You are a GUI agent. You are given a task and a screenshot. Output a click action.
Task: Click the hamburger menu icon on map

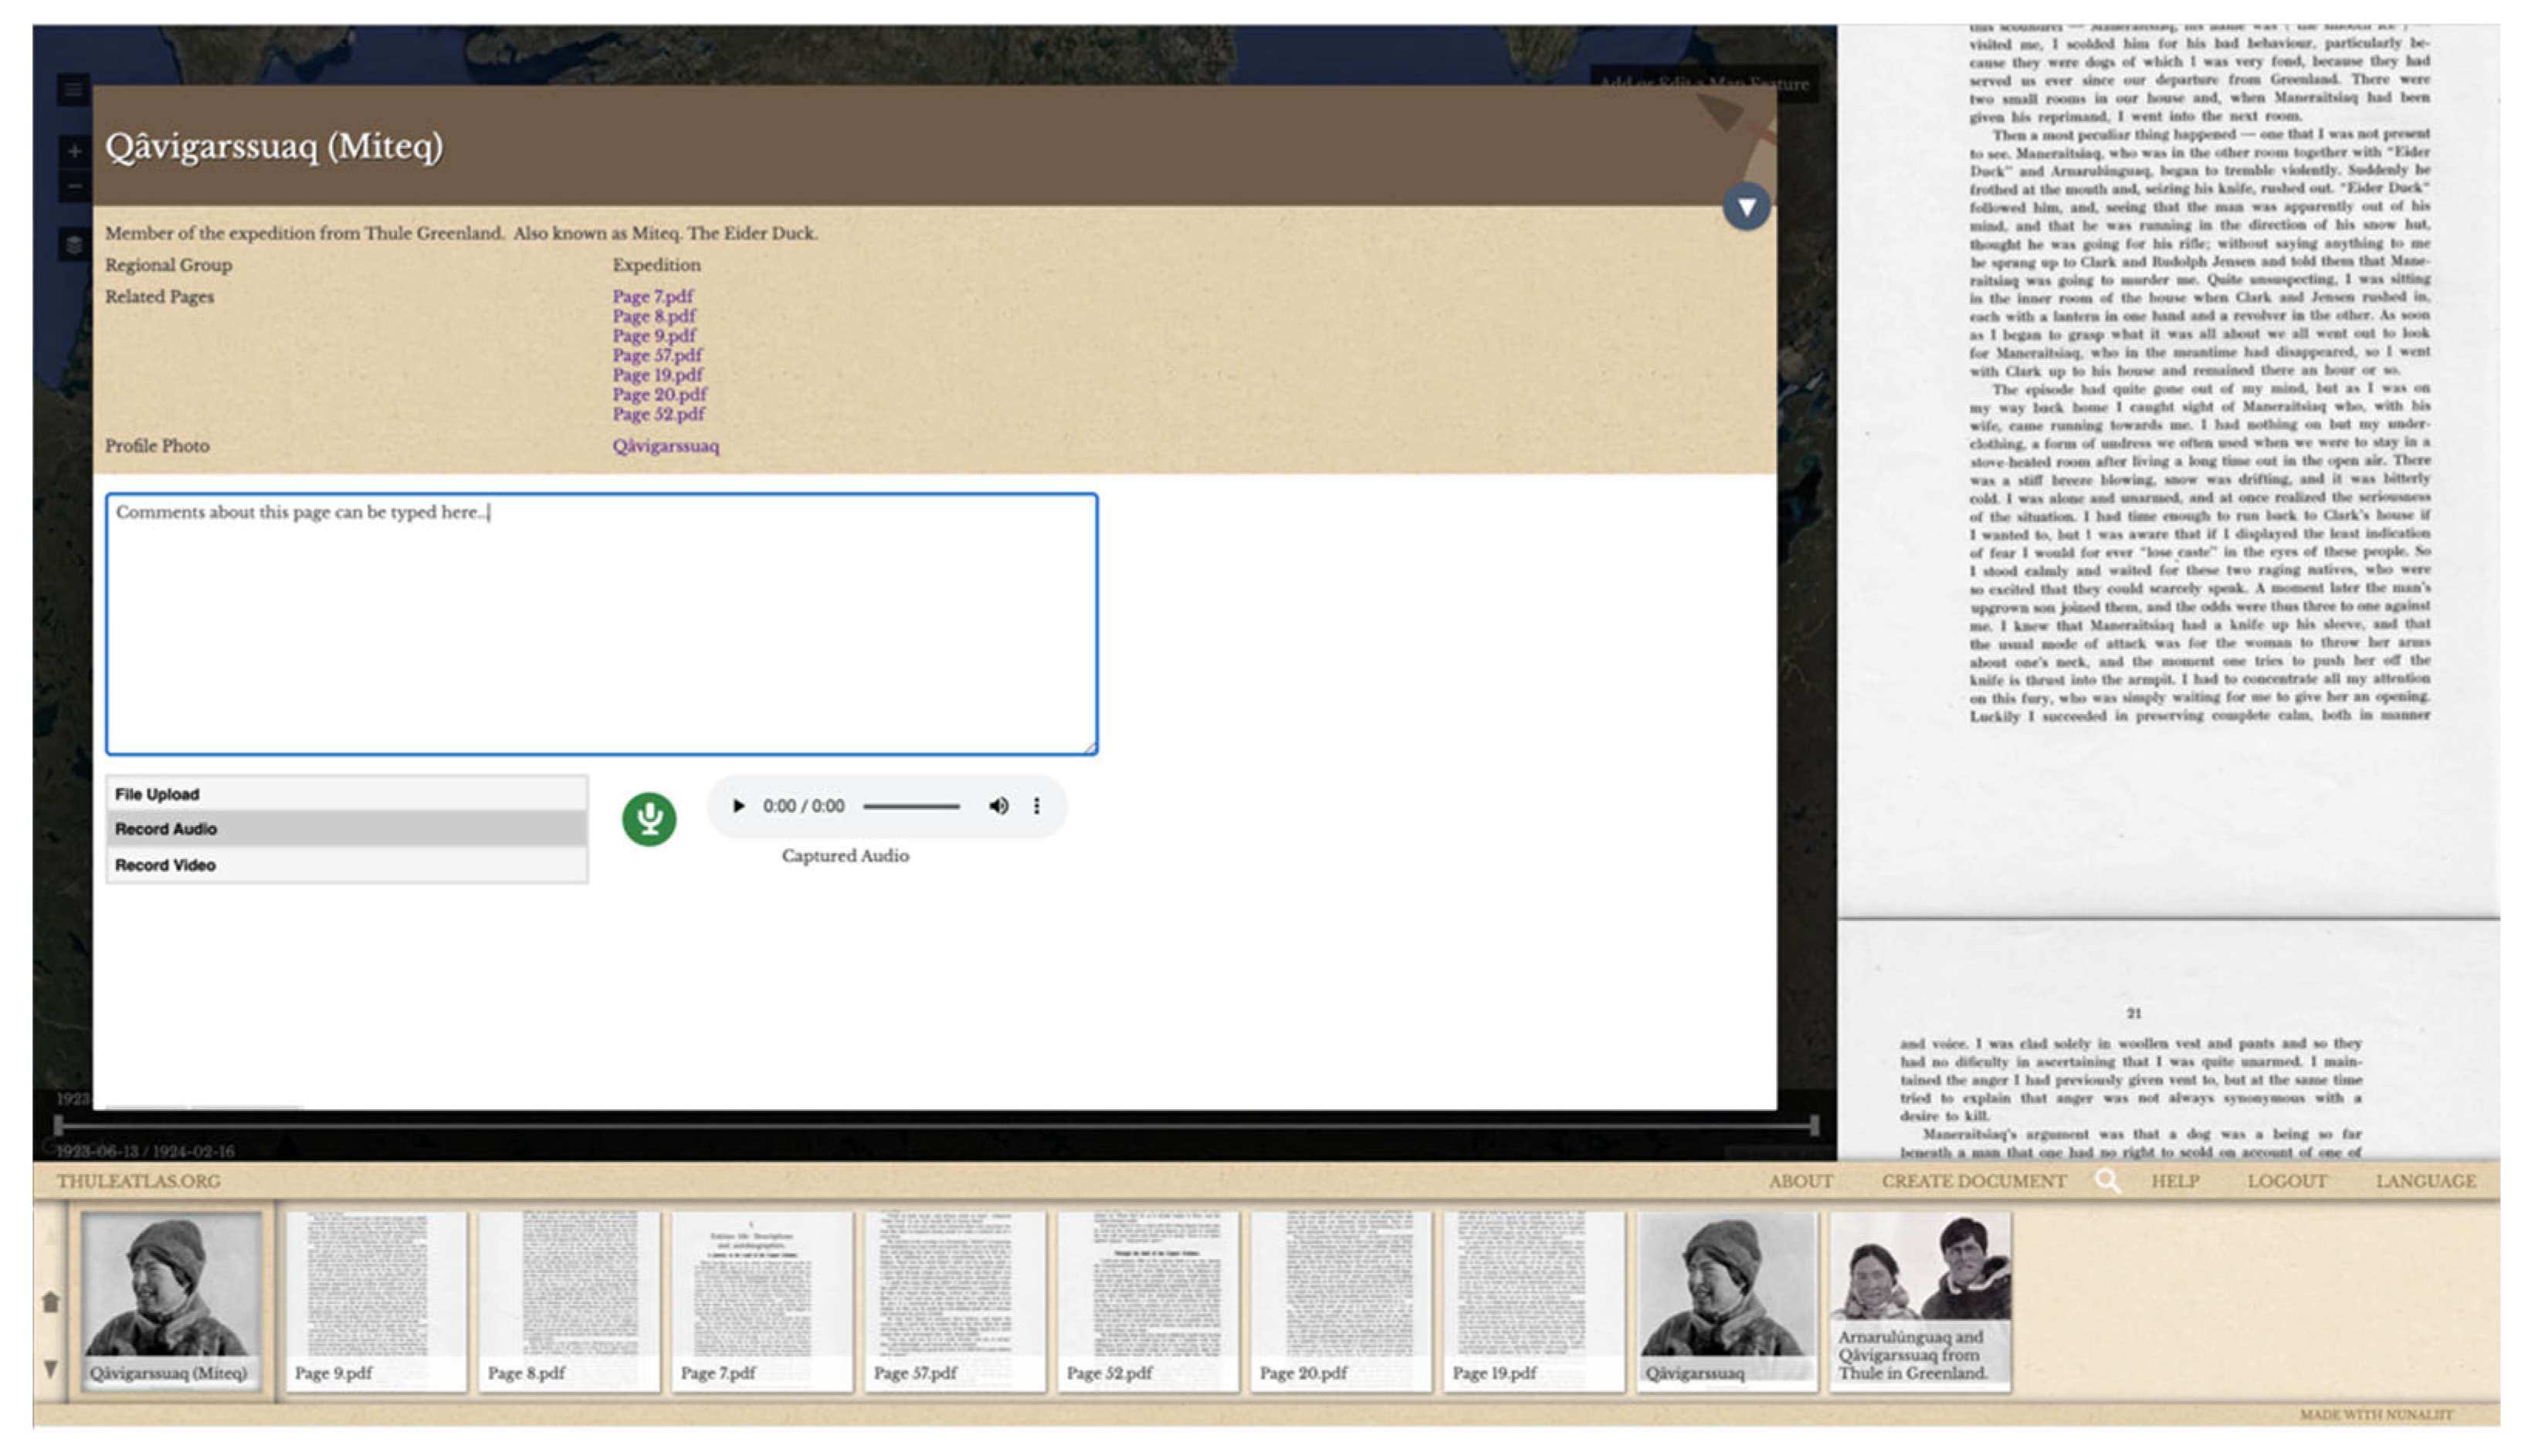coord(73,90)
